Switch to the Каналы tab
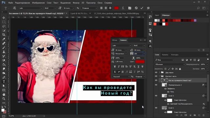 (x=165, y=55)
